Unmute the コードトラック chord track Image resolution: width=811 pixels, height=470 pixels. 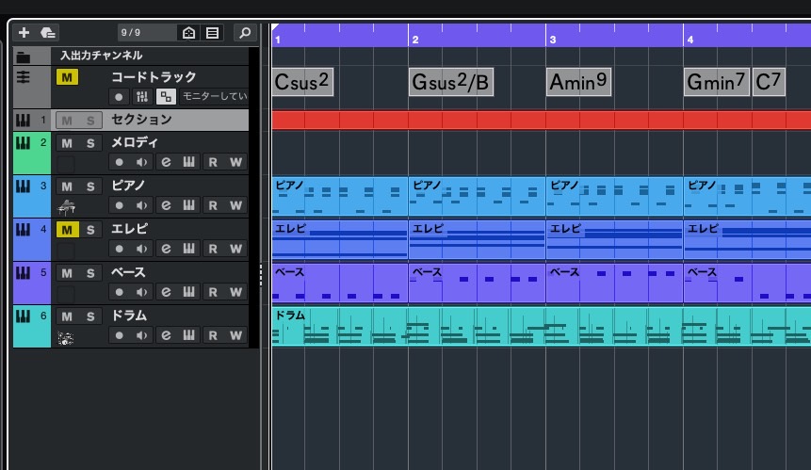click(x=67, y=77)
